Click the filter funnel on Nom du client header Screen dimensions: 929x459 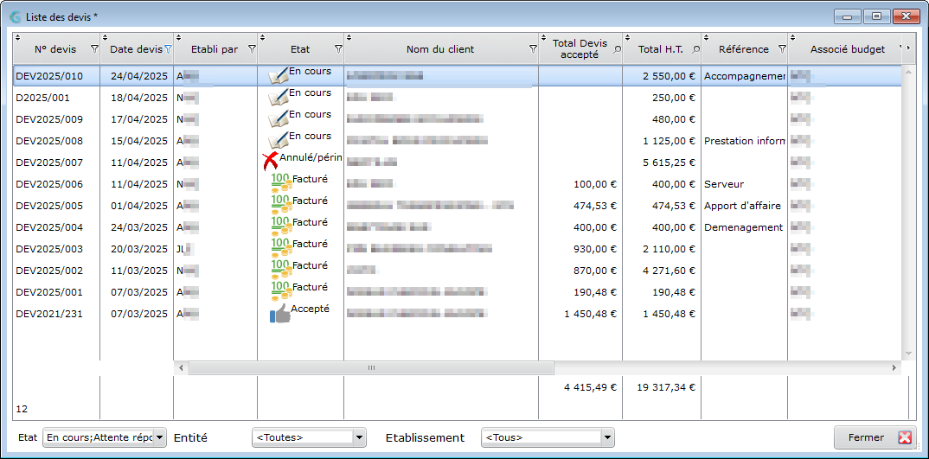(533, 50)
